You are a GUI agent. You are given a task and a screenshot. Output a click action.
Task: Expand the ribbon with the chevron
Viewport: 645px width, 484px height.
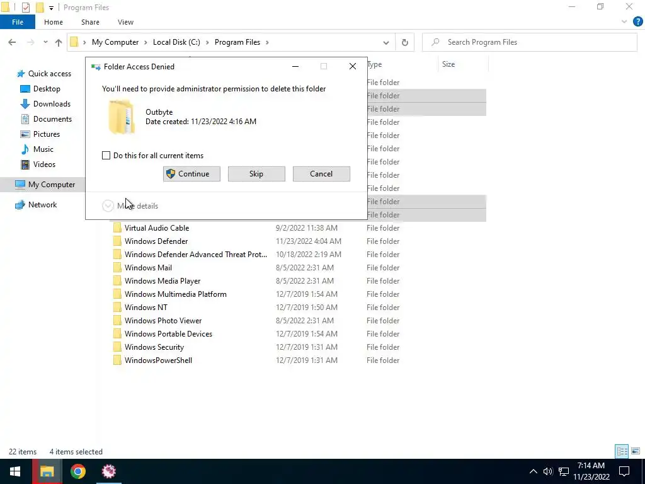[x=624, y=22]
